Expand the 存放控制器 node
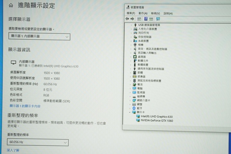231x154 pixels. click(131, 37)
